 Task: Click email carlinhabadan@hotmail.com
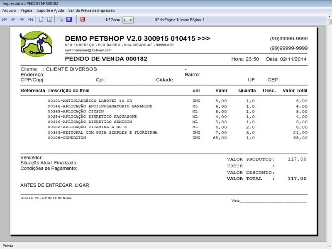tap(88, 50)
